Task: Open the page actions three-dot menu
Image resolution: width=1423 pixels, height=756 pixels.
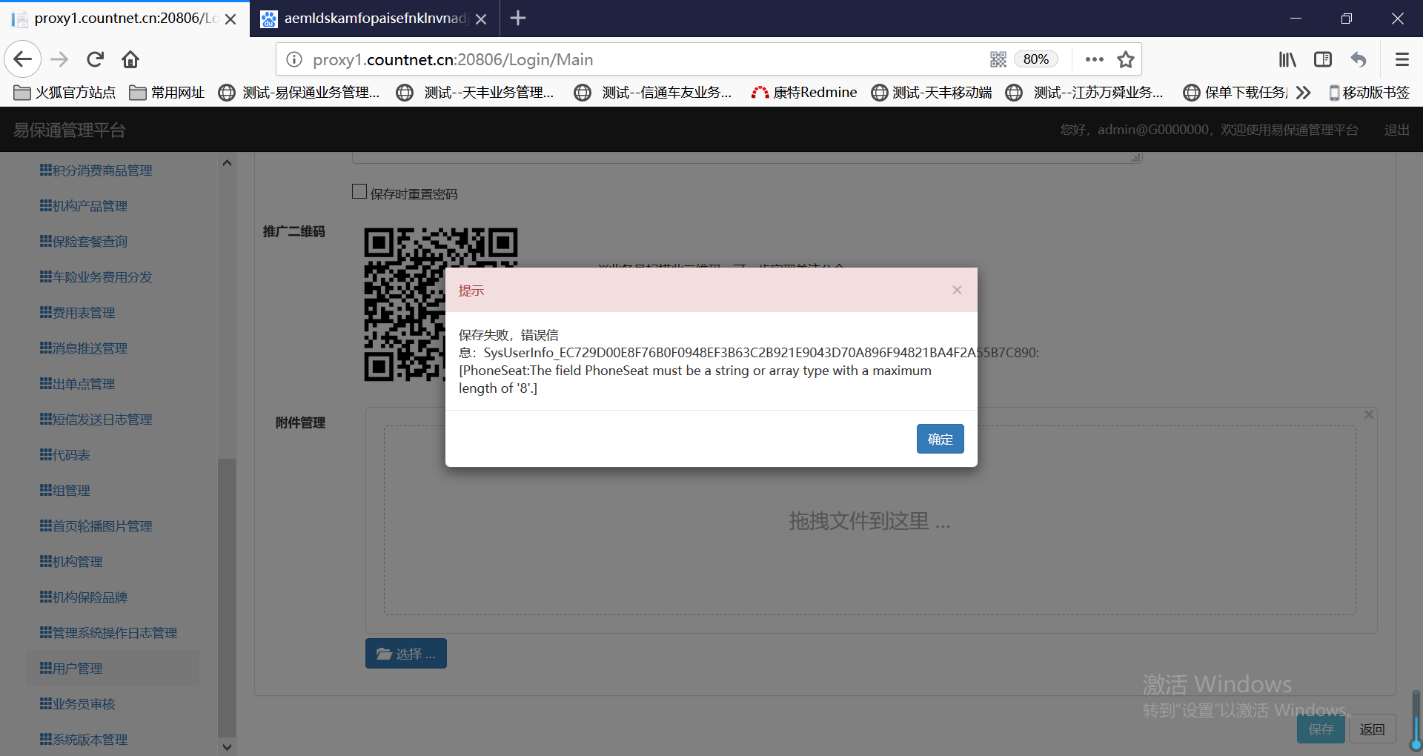Action: coord(1094,59)
